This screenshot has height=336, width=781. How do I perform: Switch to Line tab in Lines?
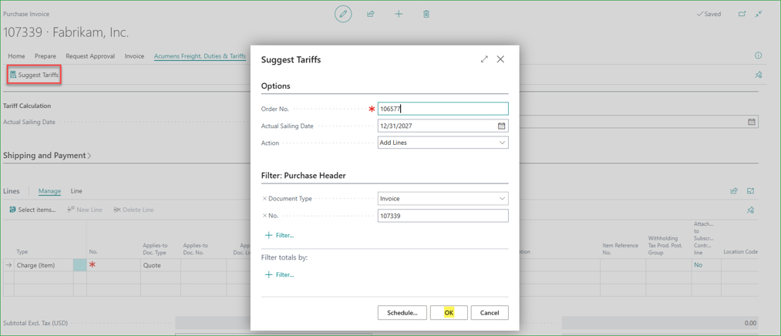pos(76,190)
